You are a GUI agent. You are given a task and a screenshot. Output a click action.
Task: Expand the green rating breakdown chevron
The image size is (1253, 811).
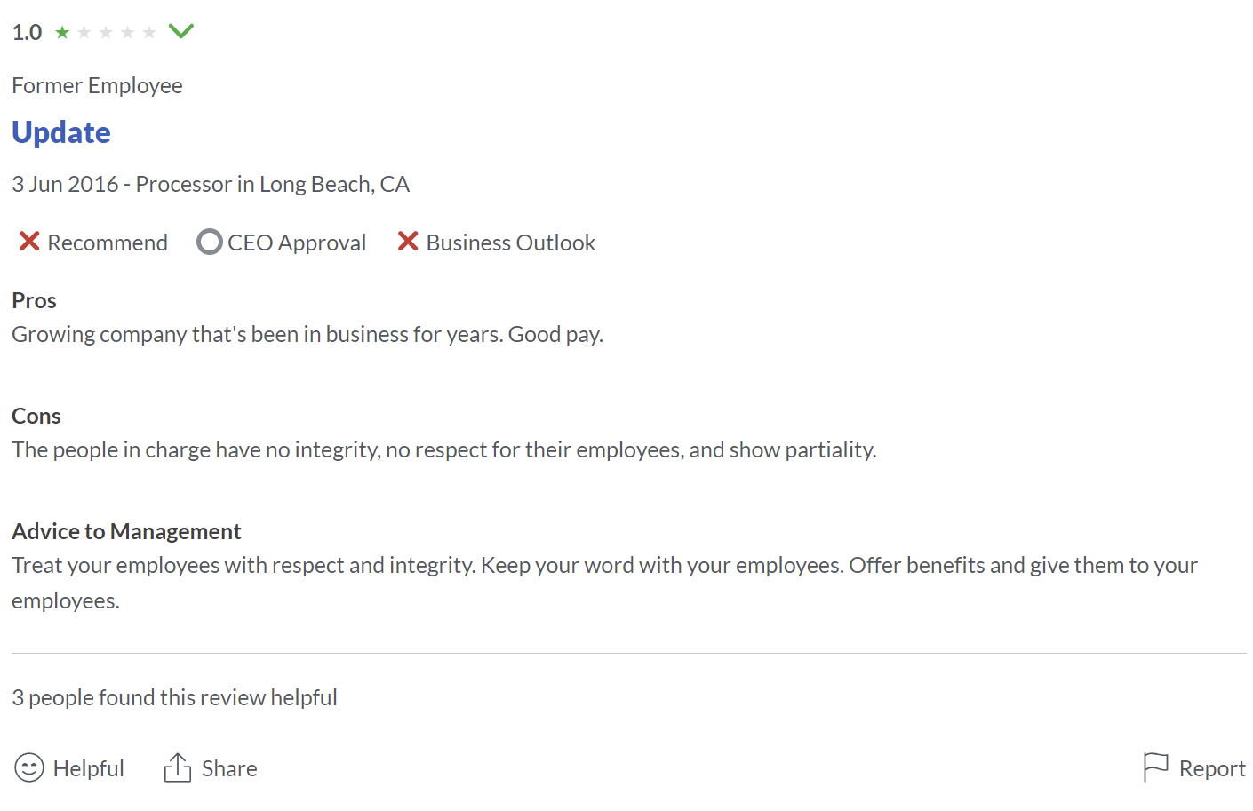(181, 32)
